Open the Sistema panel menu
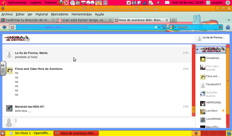 coord(51,3)
